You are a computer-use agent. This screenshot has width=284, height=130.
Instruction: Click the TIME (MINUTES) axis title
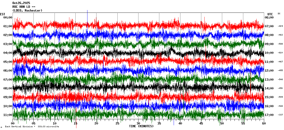(x=141, y=126)
